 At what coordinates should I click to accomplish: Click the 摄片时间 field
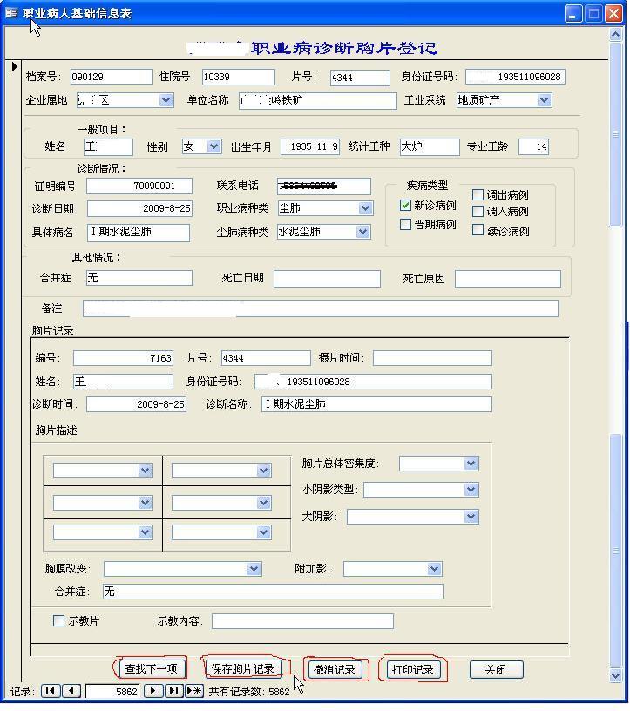coord(432,358)
